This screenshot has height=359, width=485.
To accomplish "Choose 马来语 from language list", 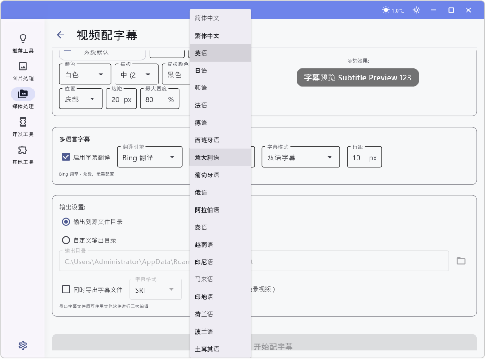I will point(220,279).
